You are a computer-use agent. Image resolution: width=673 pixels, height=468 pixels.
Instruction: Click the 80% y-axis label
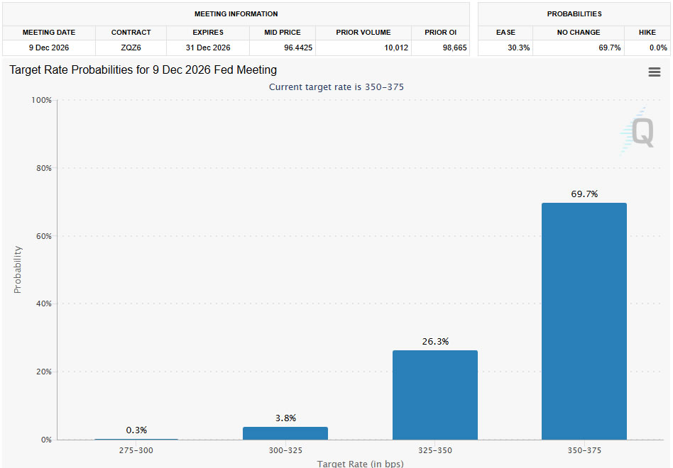tap(43, 169)
